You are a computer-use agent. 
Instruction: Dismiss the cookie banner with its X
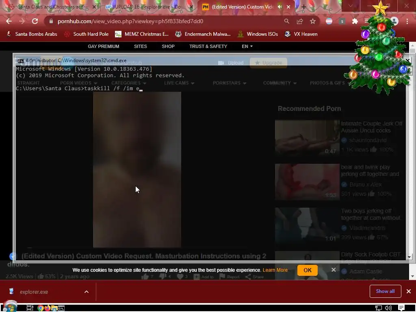coord(334,270)
